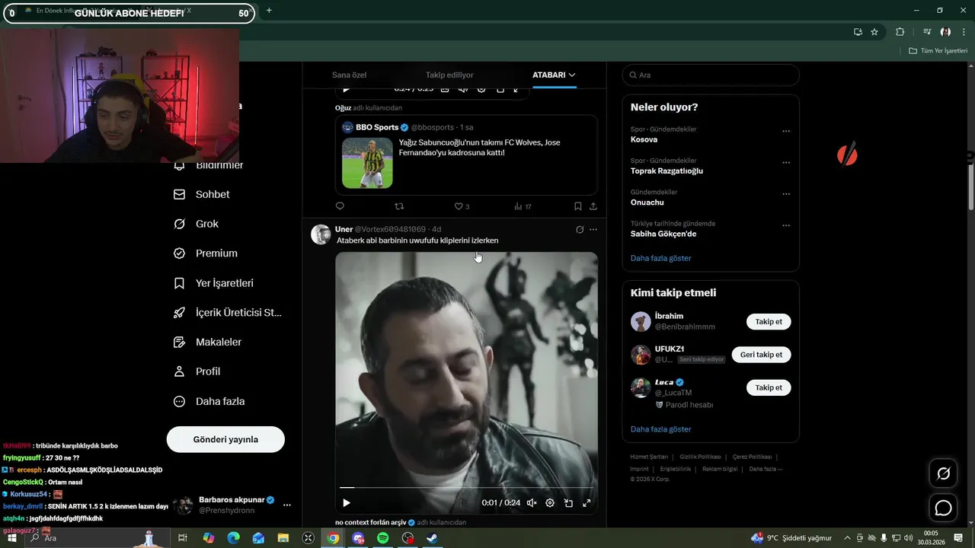975x548 pixels.
Task: Open video settings gear in Ataberk clip
Action: coord(550,503)
